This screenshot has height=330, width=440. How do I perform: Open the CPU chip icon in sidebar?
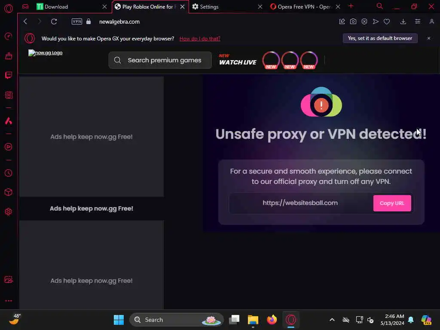[9, 95]
